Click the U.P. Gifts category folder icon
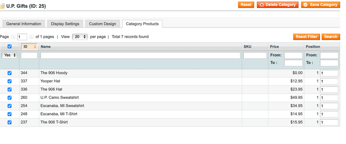 click(2, 6)
